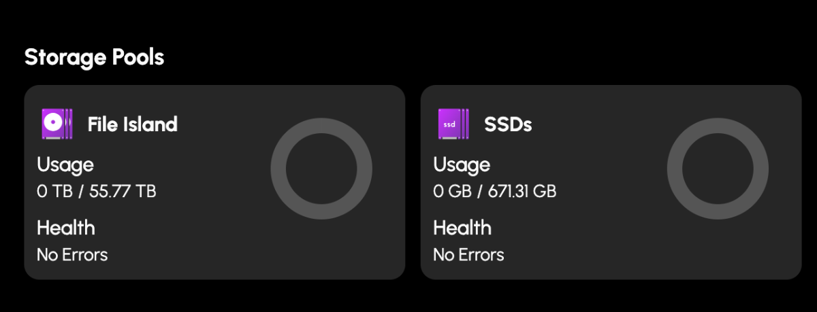The image size is (817, 312).
Task: Click the File Island usage ring chart
Action: (321, 169)
